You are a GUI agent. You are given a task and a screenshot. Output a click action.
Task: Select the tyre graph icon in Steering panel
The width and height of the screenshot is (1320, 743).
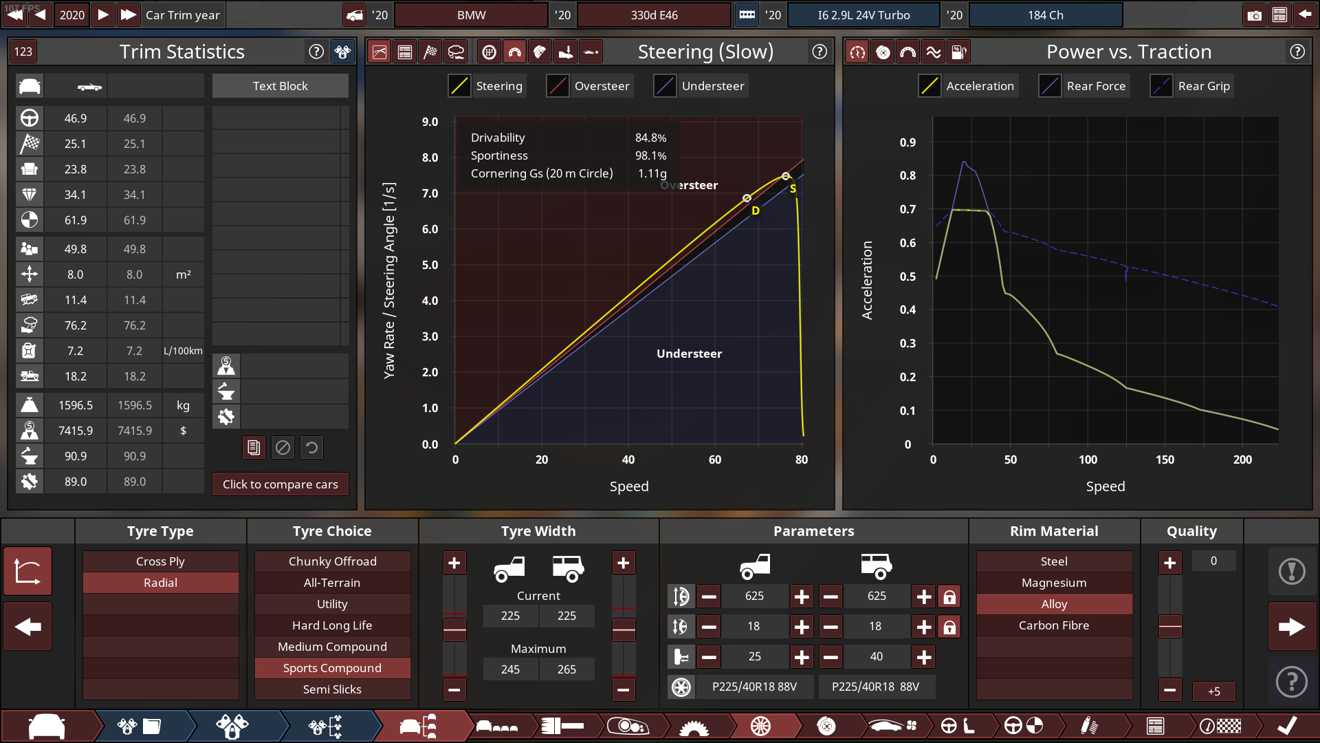click(x=489, y=52)
